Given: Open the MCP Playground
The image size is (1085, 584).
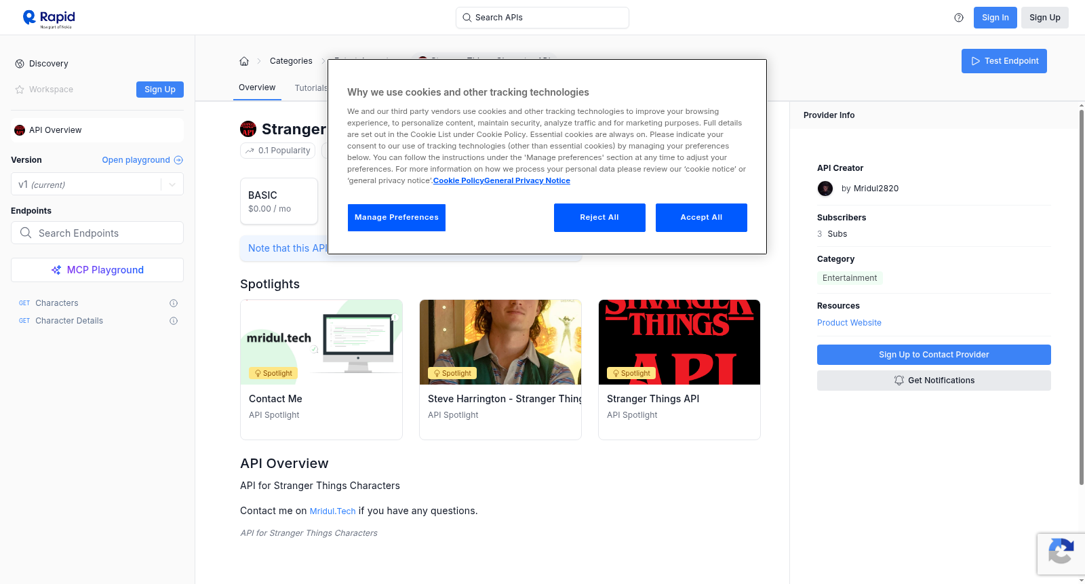Looking at the screenshot, I should (x=98, y=270).
